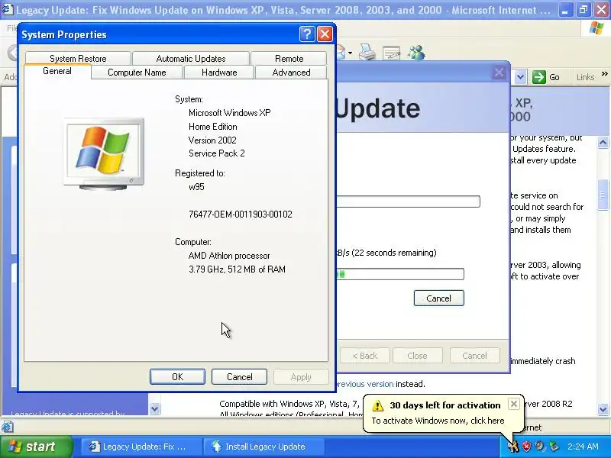Click the left pane scrollbar down arrow

[154, 409]
